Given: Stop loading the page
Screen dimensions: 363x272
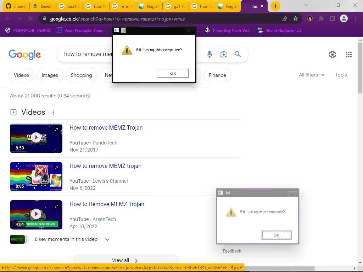Looking at the screenshot, I should coord(30,18).
